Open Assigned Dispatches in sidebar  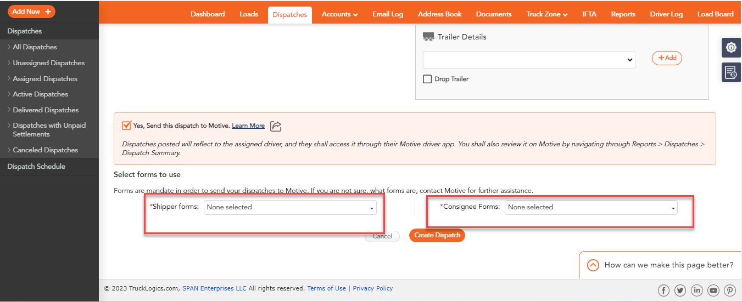[45, 79]
